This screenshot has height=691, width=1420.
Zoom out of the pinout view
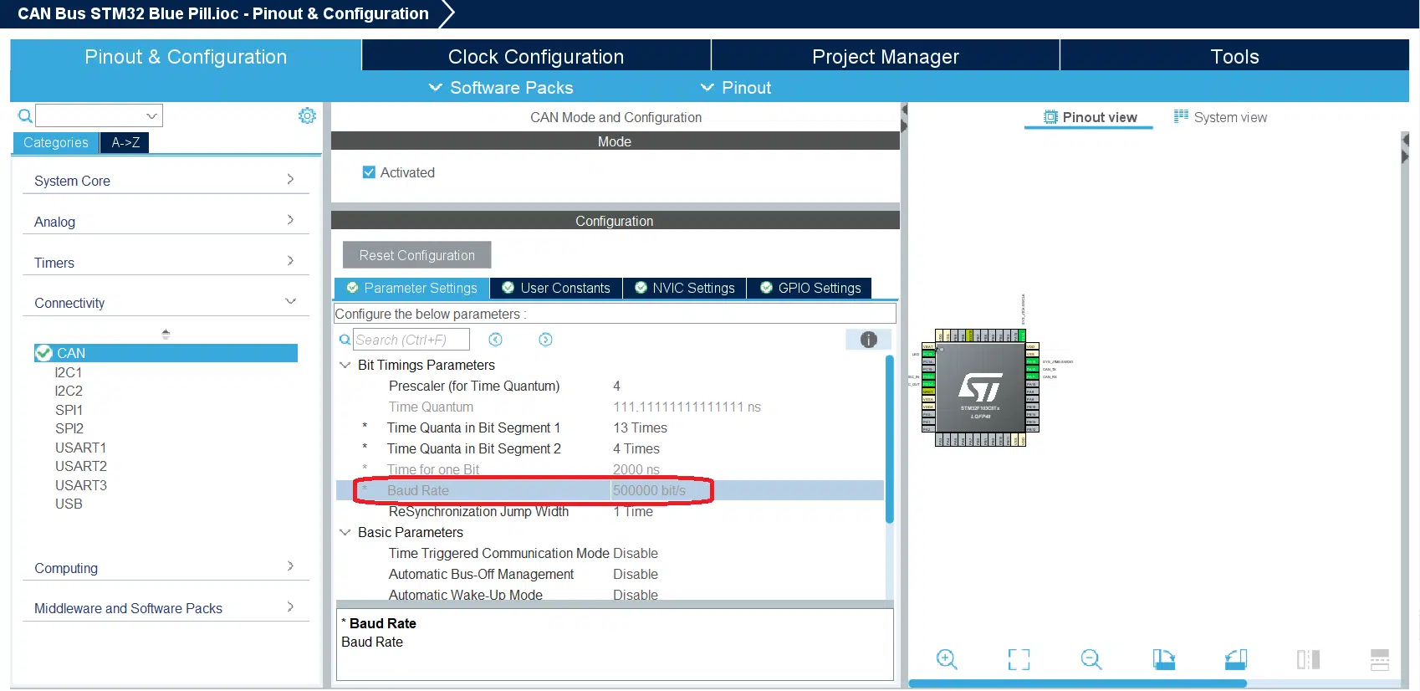click(x=1091, y=659)
